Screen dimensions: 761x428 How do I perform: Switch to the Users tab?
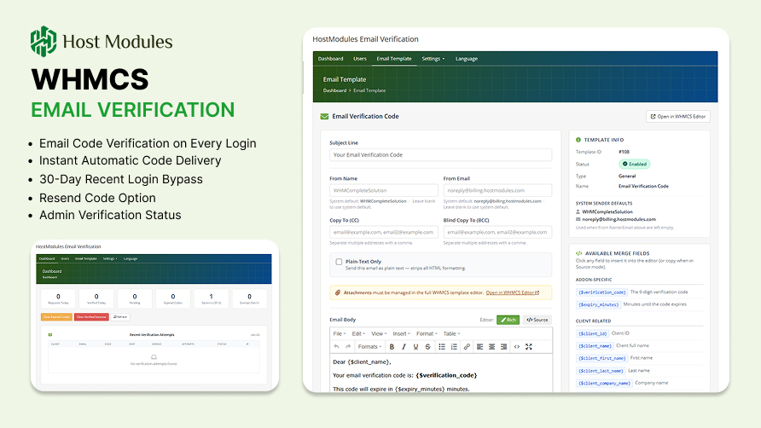click(360, 59)
